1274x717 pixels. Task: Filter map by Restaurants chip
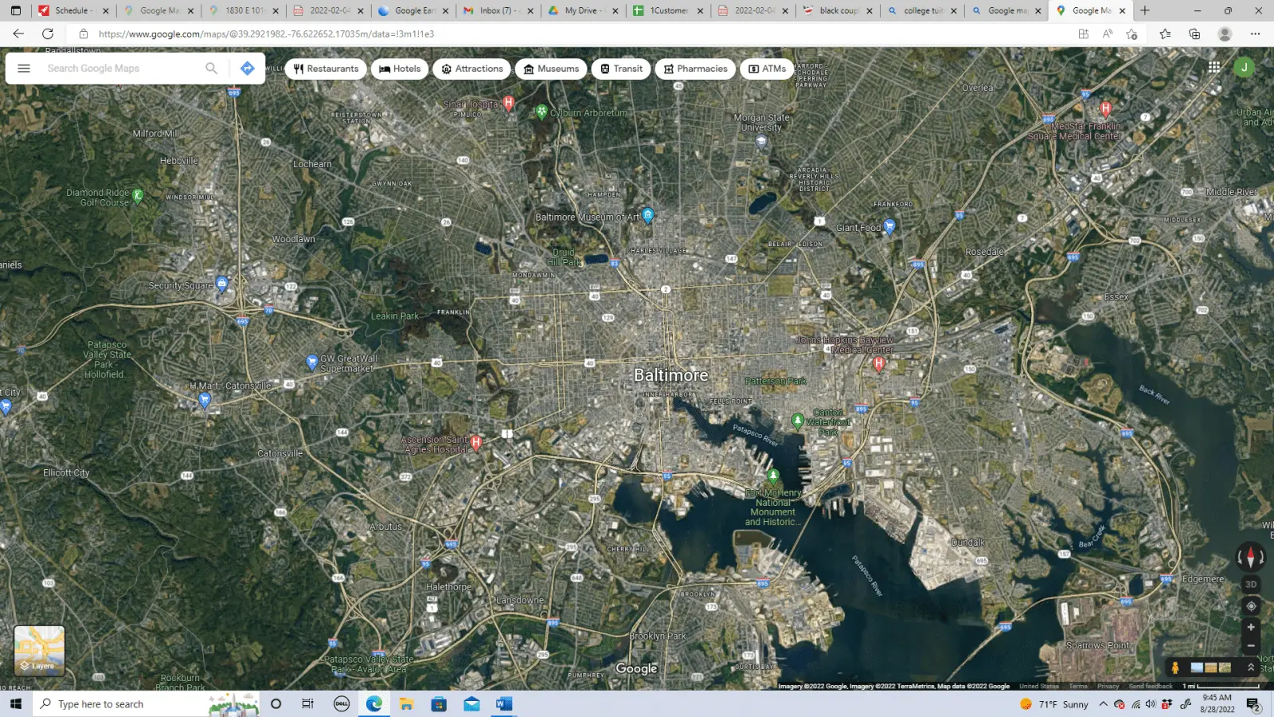click(x=326, y=69)
